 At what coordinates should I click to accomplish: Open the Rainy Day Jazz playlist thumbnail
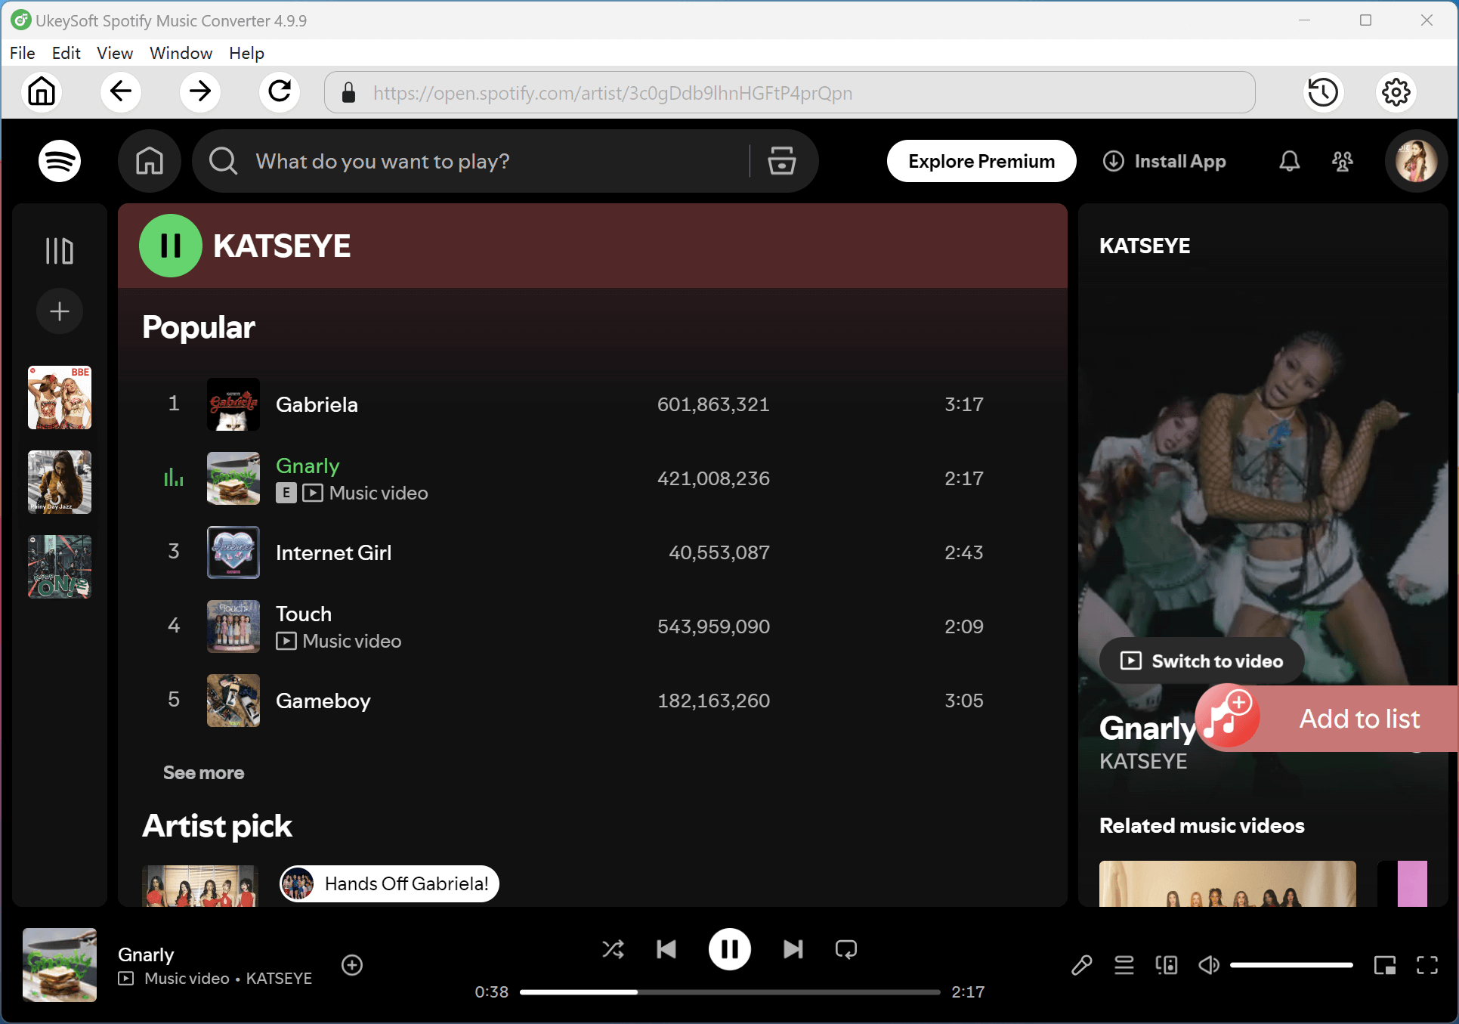(x=59, y=482)
